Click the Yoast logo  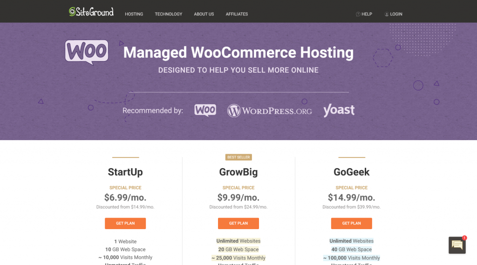[x=339, y=110]
